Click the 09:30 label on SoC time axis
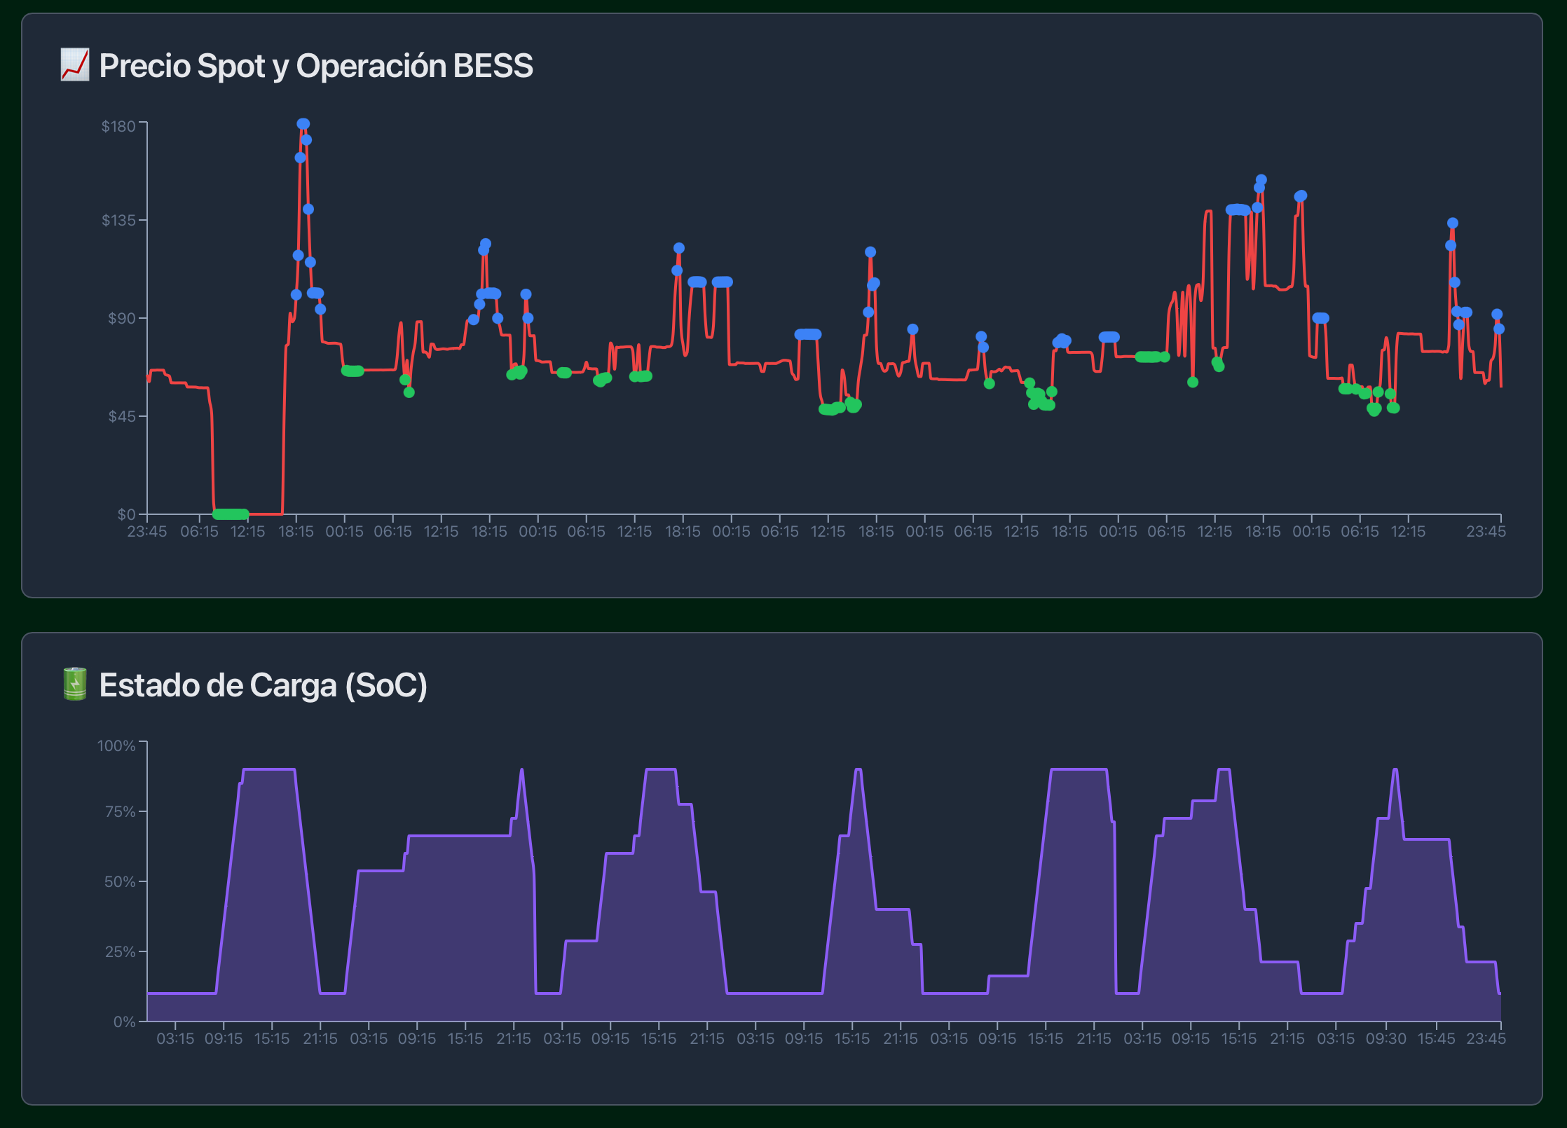This screenshot has height=1128, width=1567. tap(1385, 1039)
